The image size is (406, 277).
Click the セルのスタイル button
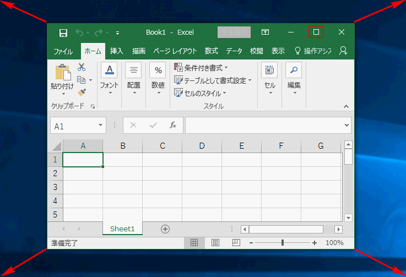201,93
